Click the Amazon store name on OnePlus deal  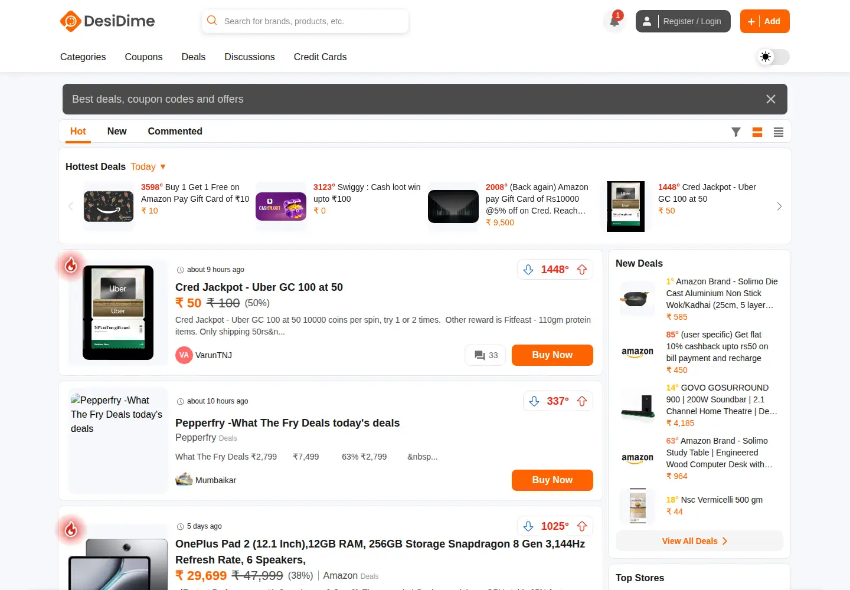click(x=340, y=575)
